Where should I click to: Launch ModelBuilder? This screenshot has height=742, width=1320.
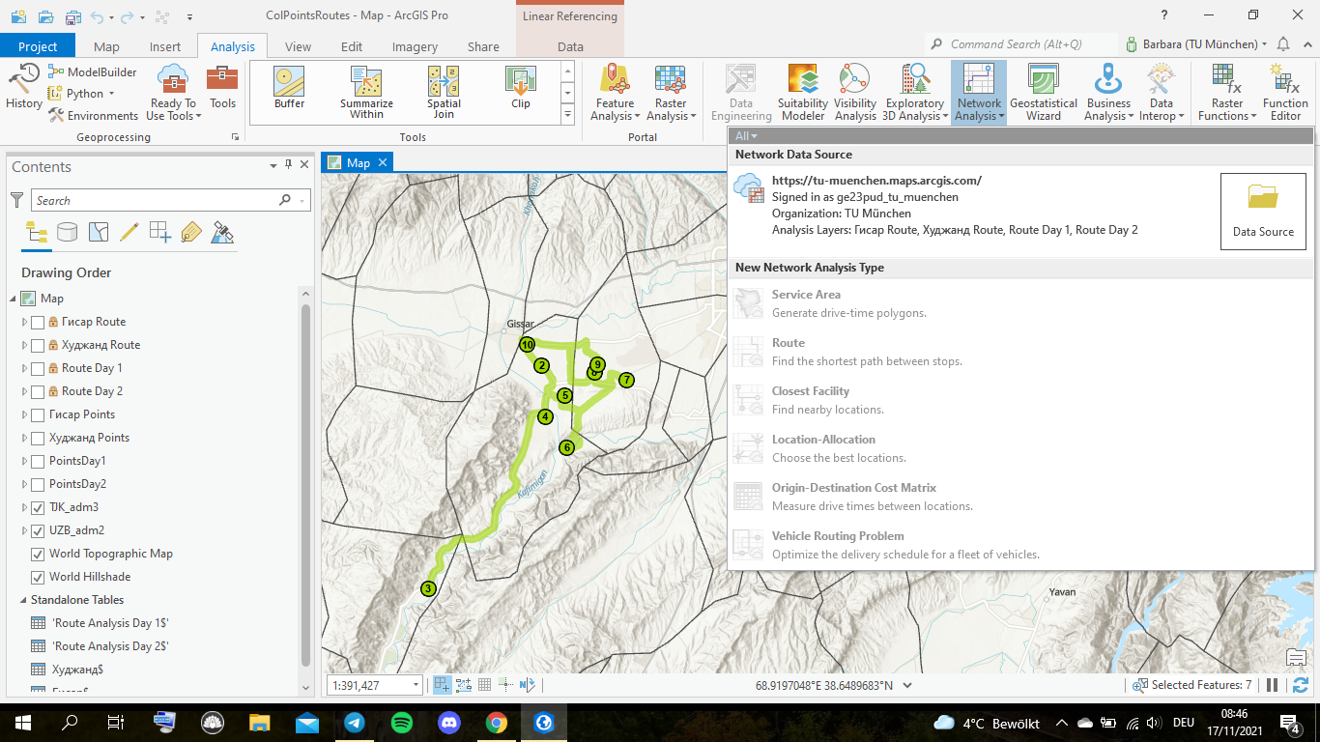(92, 72)
